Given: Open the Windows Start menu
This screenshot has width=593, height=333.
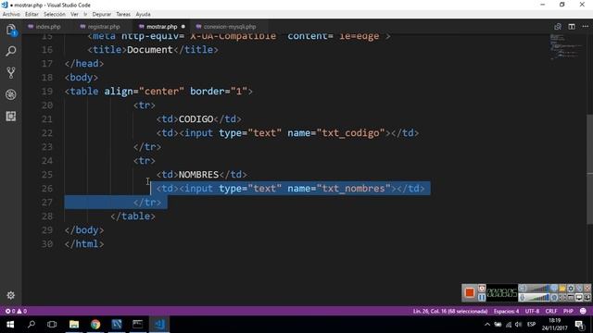Looking at the screenshot, I should (10, 325).
